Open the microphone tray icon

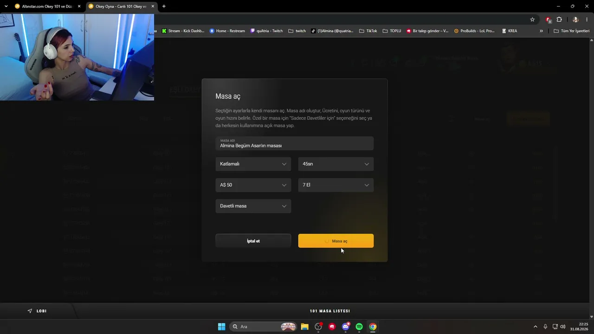545,327
